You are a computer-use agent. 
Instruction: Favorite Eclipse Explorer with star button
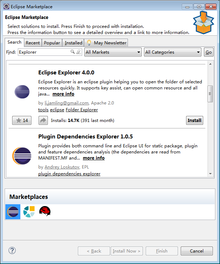coord(22,121)
